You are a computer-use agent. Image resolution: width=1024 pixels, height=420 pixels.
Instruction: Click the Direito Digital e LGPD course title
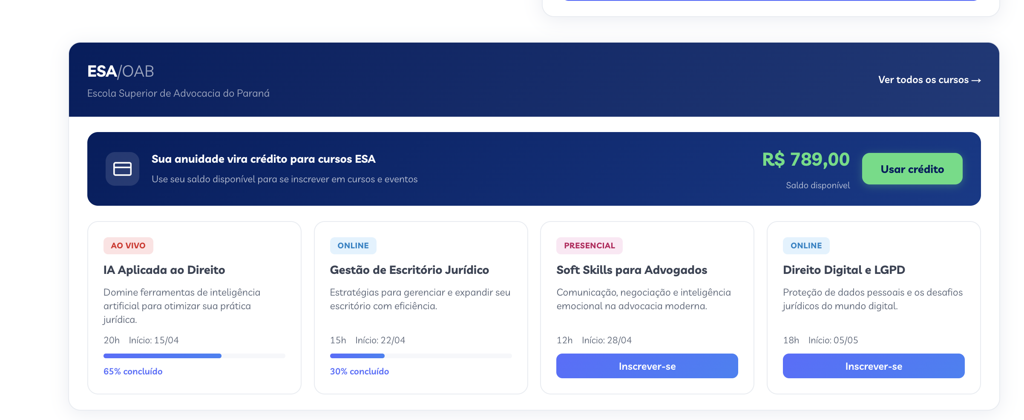[x=844, y=270]
